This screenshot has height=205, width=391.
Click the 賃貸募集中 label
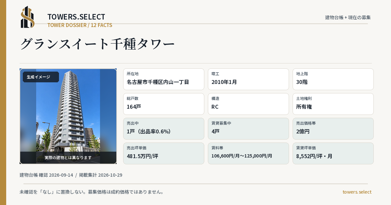(x=221, y=123)
